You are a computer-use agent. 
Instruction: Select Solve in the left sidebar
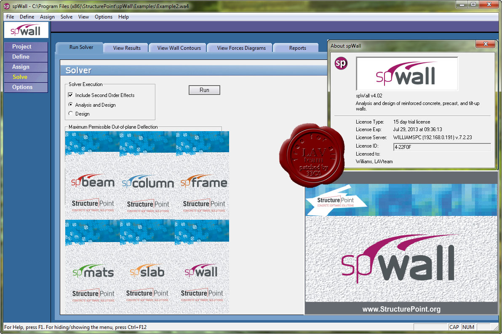26,77
